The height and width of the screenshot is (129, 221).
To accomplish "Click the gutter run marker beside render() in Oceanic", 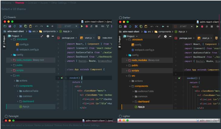I will click(x=62, y=78).
